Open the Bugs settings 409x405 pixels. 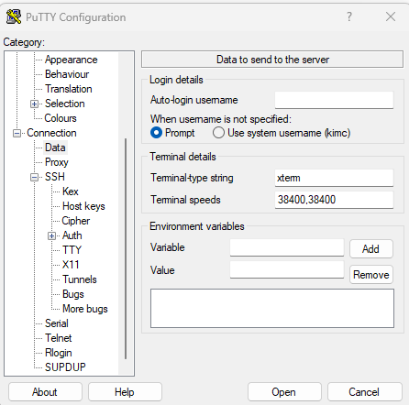73,294
